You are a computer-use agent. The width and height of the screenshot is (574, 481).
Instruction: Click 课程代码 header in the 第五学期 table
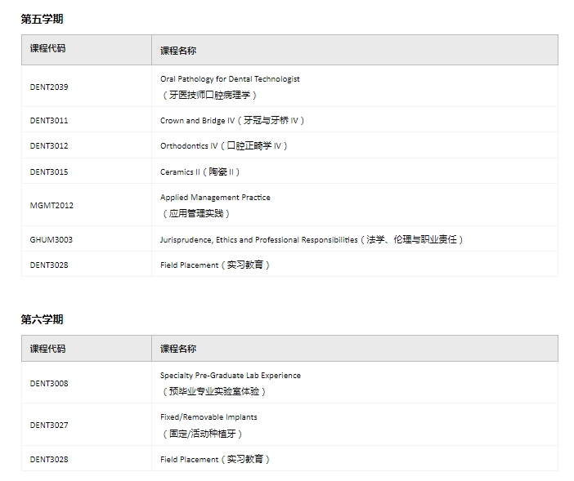coord(47,49)
